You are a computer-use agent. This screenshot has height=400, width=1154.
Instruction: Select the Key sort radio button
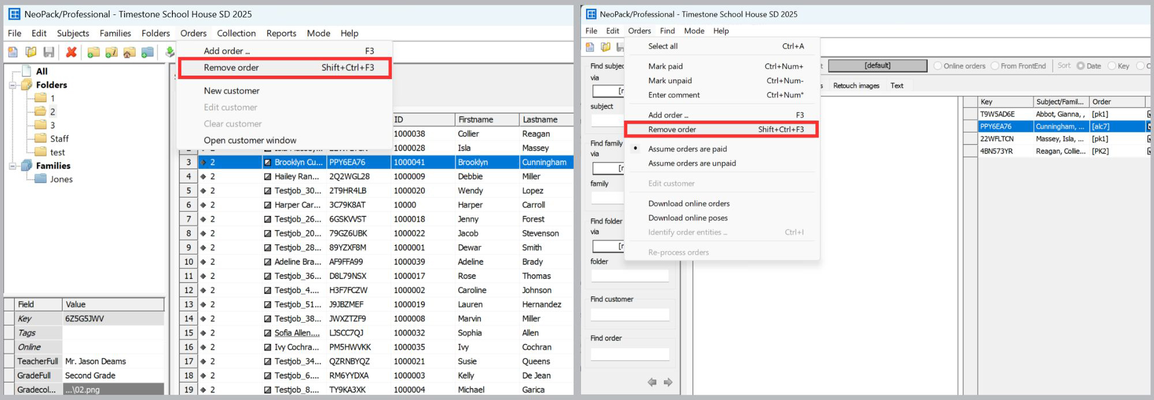tap(1111, 66)
